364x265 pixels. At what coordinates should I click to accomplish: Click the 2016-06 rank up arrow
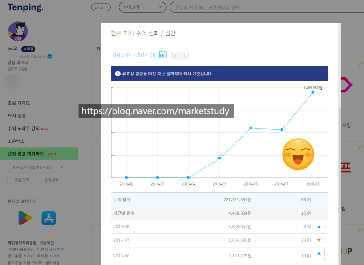coord(319,253)
